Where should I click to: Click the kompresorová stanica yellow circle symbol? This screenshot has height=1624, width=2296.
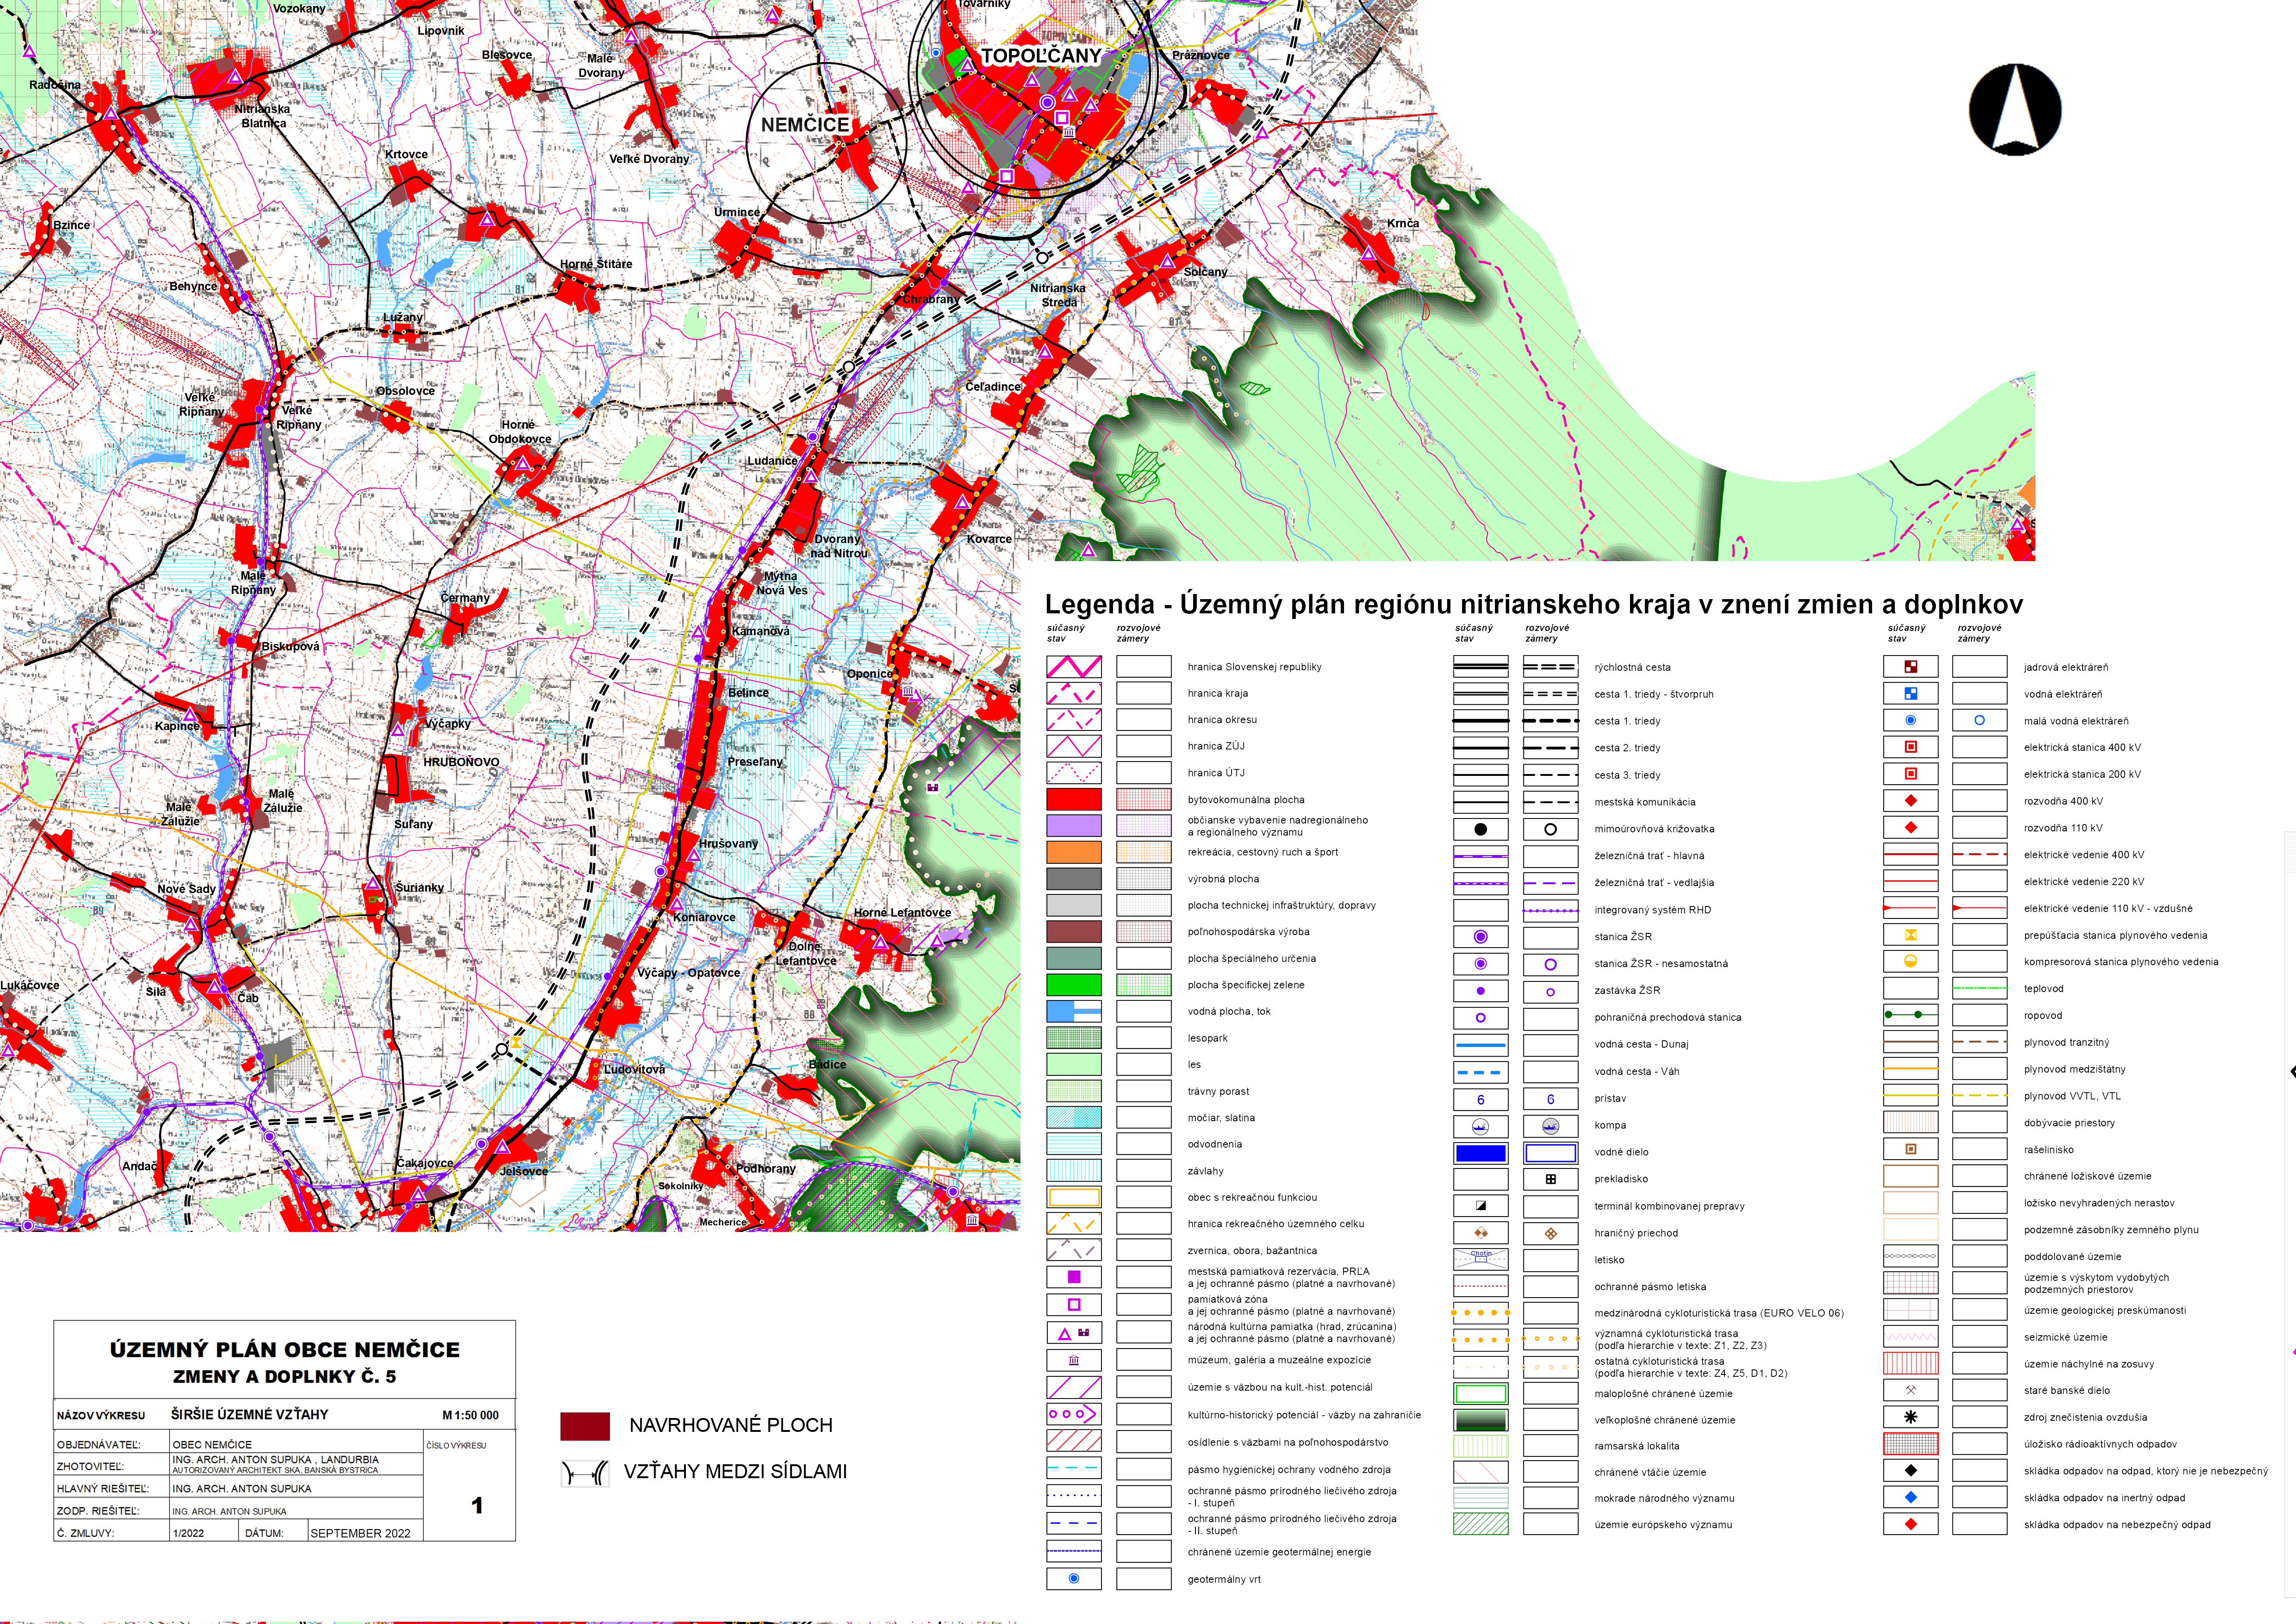pyautogui.click(x=1910, y=962)
